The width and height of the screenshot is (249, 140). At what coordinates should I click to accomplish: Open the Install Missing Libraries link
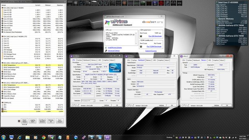(x=115, y=47)
